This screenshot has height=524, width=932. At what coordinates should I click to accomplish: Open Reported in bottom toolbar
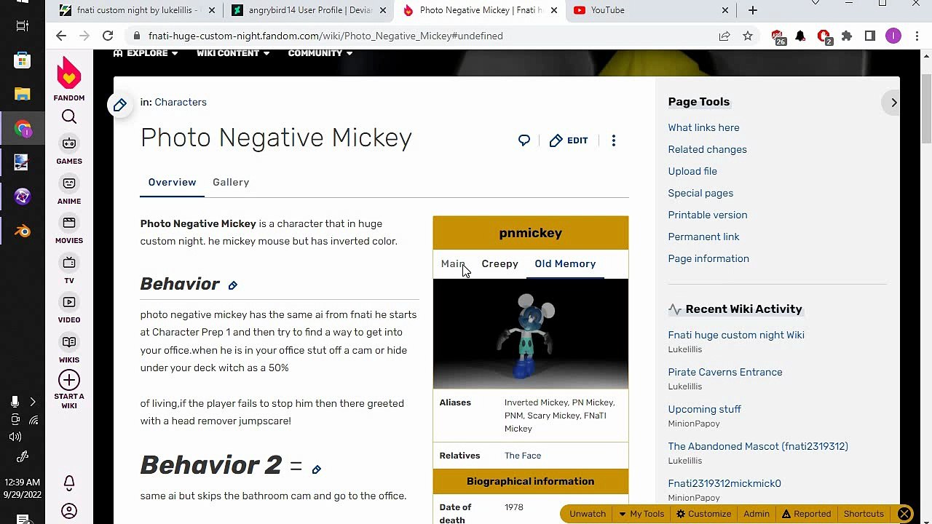pos(806,514)
